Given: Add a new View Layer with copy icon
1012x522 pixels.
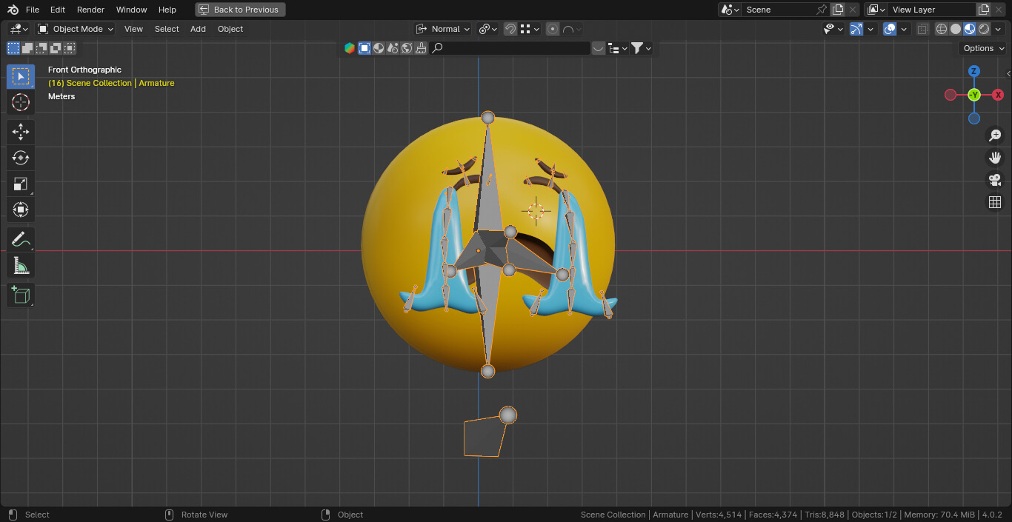Looking at the screenshot, I should 984,10.
